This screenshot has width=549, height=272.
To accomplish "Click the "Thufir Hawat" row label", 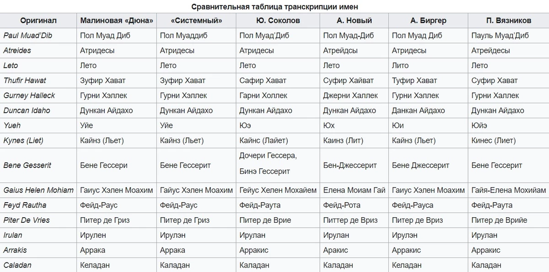I will (x=25, y=80).
